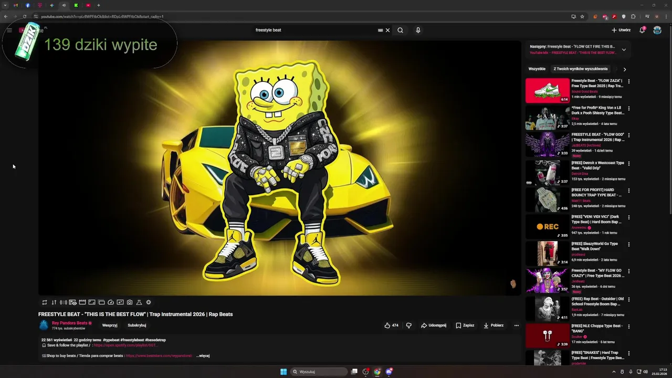Image resolution: width=672 pixels, height=378 pixels.
Task: Open the on-screen keyboard icon in search box
Action: (380, 30)
